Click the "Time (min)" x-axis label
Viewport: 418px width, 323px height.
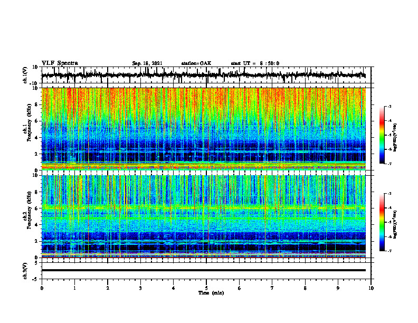211,293
